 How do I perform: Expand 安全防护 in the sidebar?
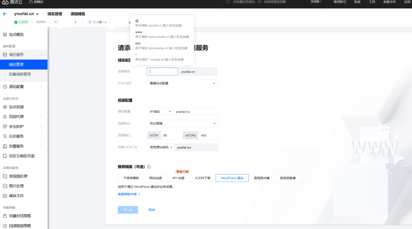16,127
